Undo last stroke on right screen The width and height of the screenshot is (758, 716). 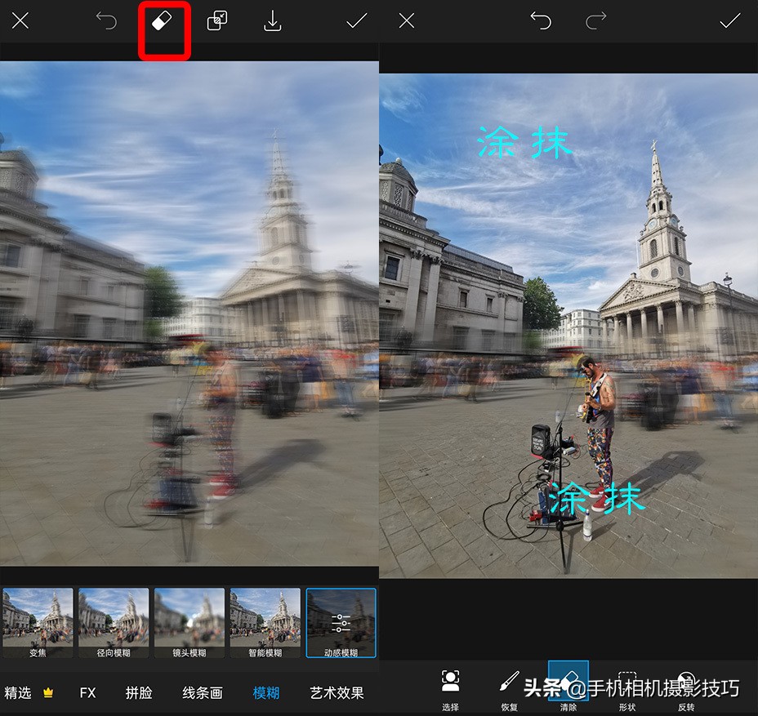(541, 21)
